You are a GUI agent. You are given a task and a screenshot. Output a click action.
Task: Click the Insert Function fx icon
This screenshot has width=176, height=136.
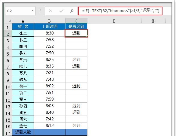tap(72, 11)
